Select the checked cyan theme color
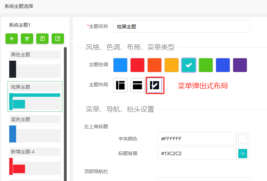267x181 pixels. pos(189,65)
